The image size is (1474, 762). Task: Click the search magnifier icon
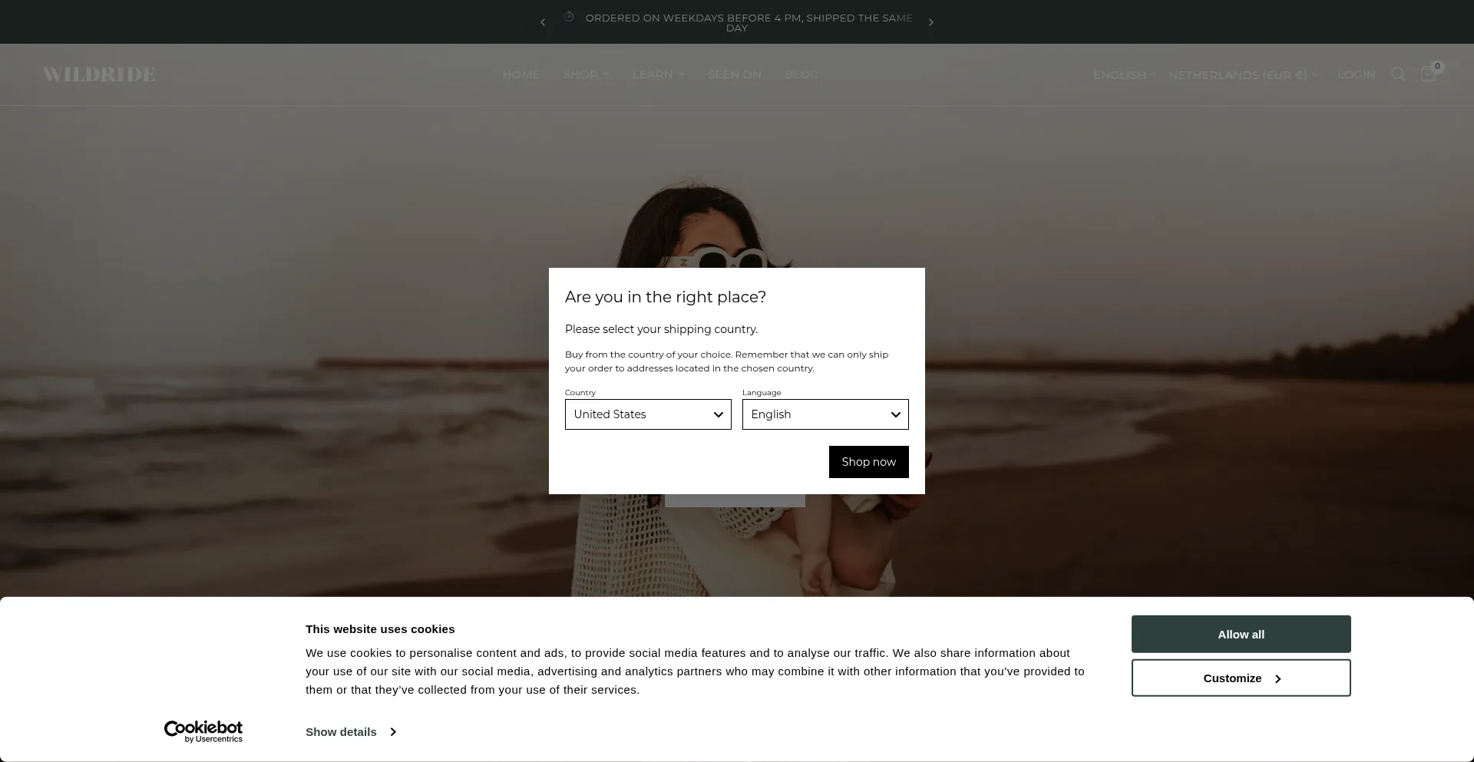coord(1397,74)
